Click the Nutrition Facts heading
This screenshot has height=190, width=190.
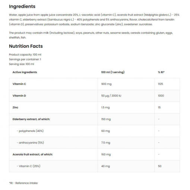pyautogui.click(x=26, y=46)
